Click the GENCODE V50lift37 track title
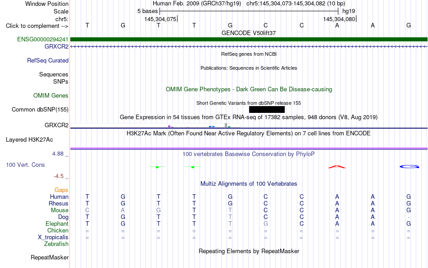Screen dimensions: 428x268 (249, 33)
